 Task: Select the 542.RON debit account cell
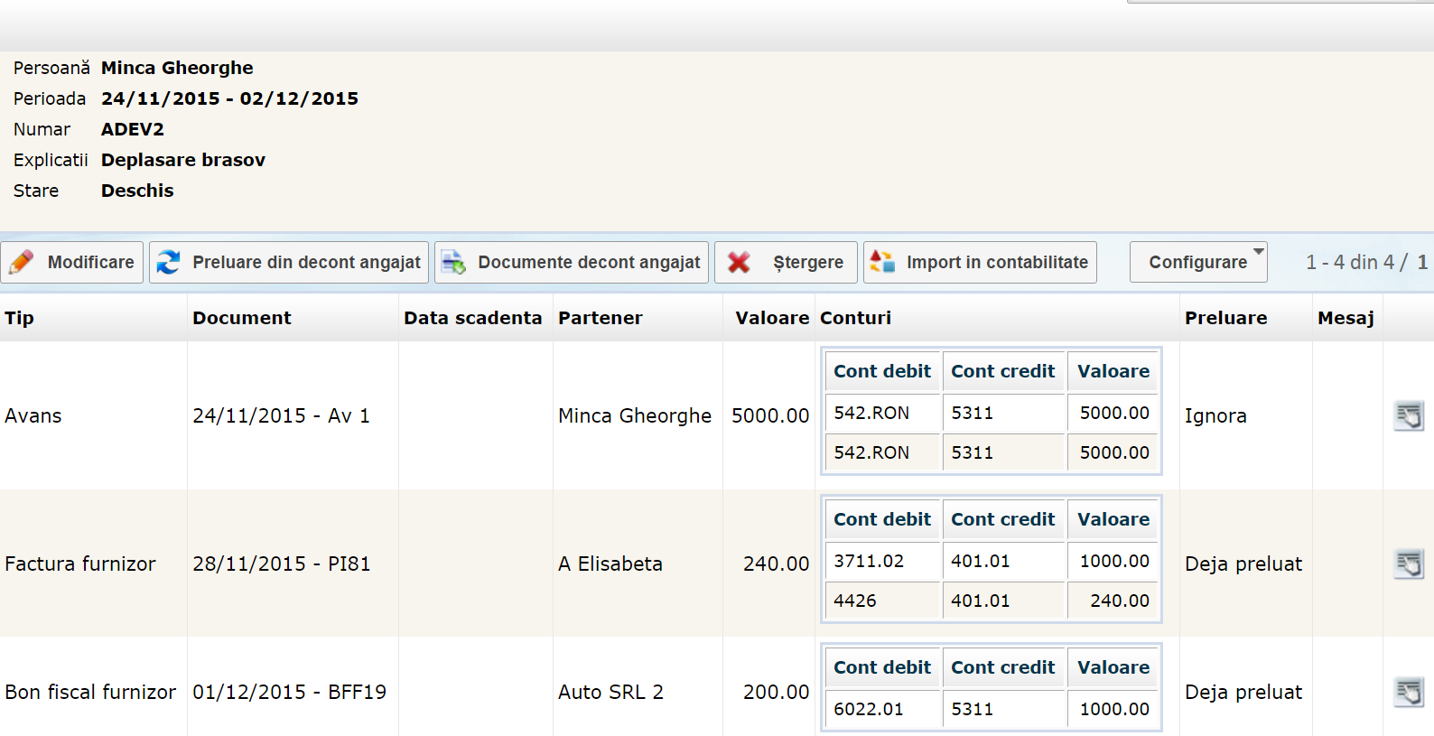click(x=871, y=414)
